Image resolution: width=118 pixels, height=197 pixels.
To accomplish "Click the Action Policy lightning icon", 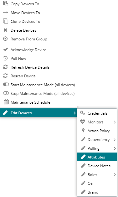I will (x=83, y=131).
